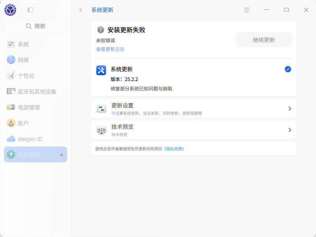Open the 《隐私政策》 link
Image resolution: width=316 pixels, height=237 pixels.
pyautogui.click(x=174, y=149)
